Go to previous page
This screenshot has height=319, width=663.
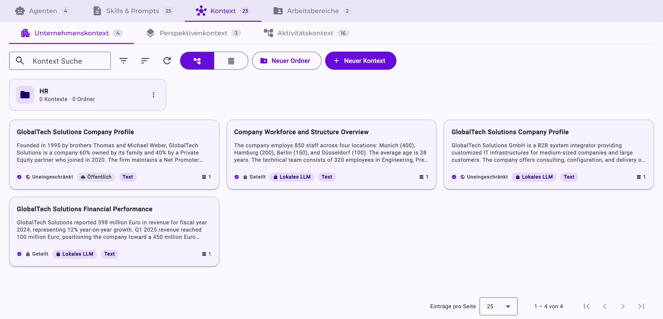coord(605,306)
